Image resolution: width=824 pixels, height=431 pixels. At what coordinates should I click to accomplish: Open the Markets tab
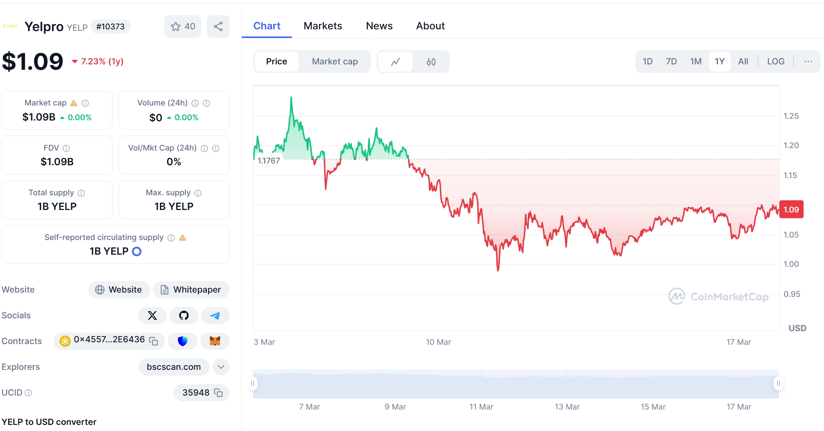coord(323,26)
